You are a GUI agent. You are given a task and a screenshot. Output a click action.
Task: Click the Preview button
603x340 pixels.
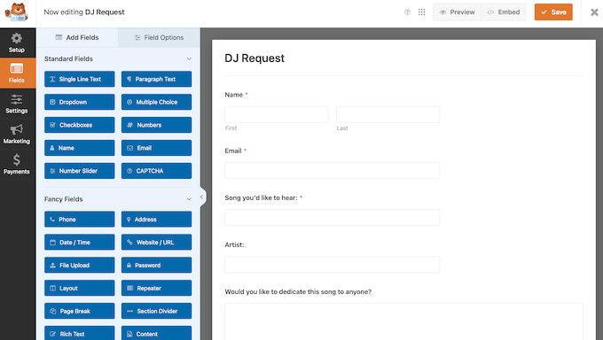pos(457,12)
